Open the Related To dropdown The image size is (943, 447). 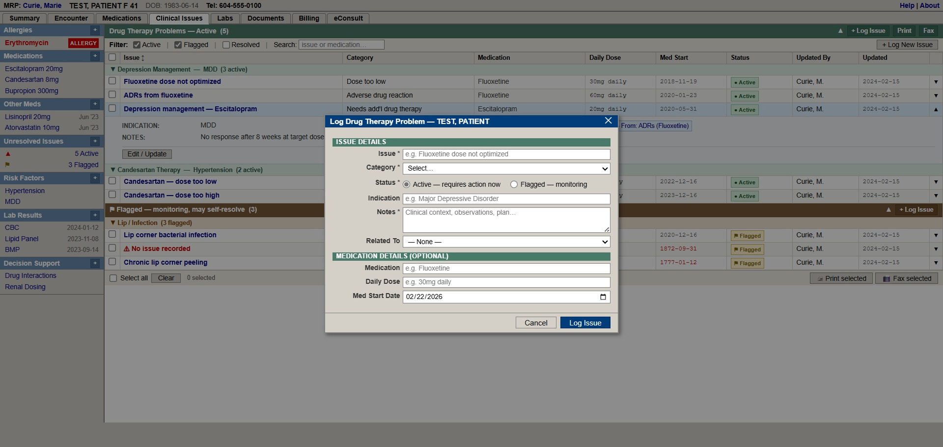[506, 242]
